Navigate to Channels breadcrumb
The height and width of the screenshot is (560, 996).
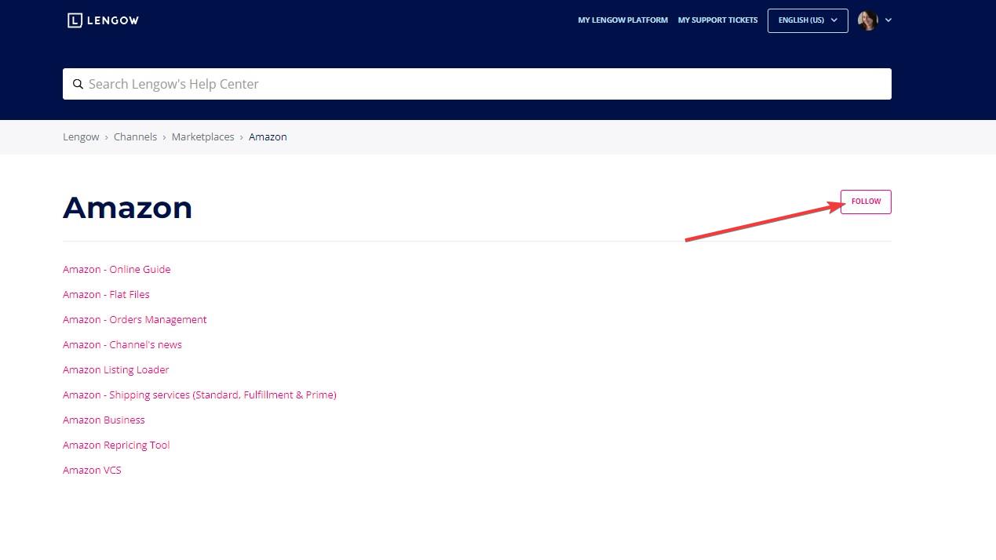tap(135, 136)
